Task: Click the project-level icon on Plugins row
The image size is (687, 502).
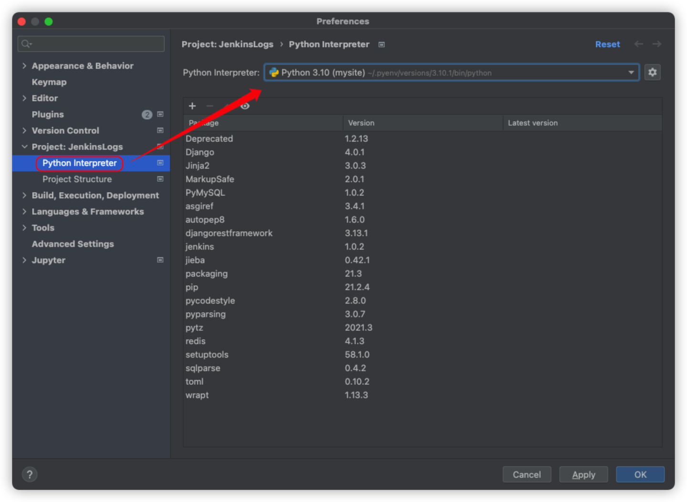Action: coord(160,114)
